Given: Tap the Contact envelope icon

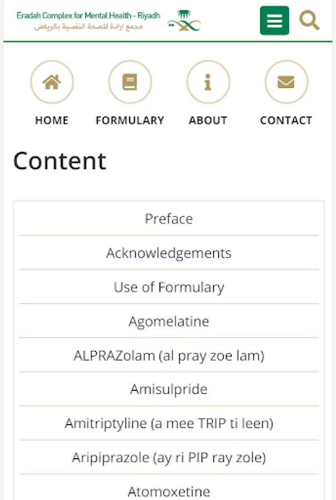Looking at the screenshot, I should click(286, 82).
